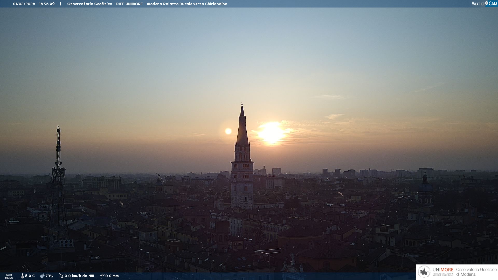Image resolution: width=498 pixels, height=280 pixels.
Task: Click the 0.0 km/h da NW wind reading
Action: pyautogui.click(x=79, y=276)
